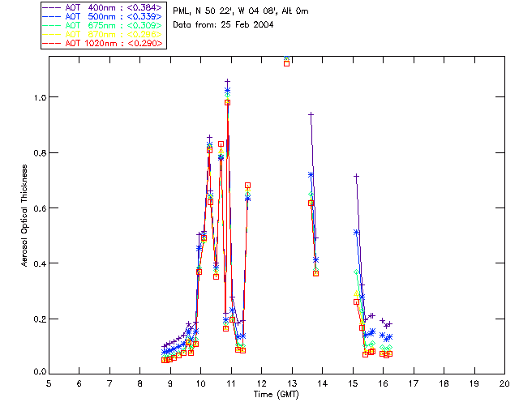Screen dimensions: 519x415
Task: Click the PML location coordinates header text
Action: click(241, 11)
